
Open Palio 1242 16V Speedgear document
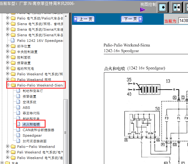(x=40, y=41)
